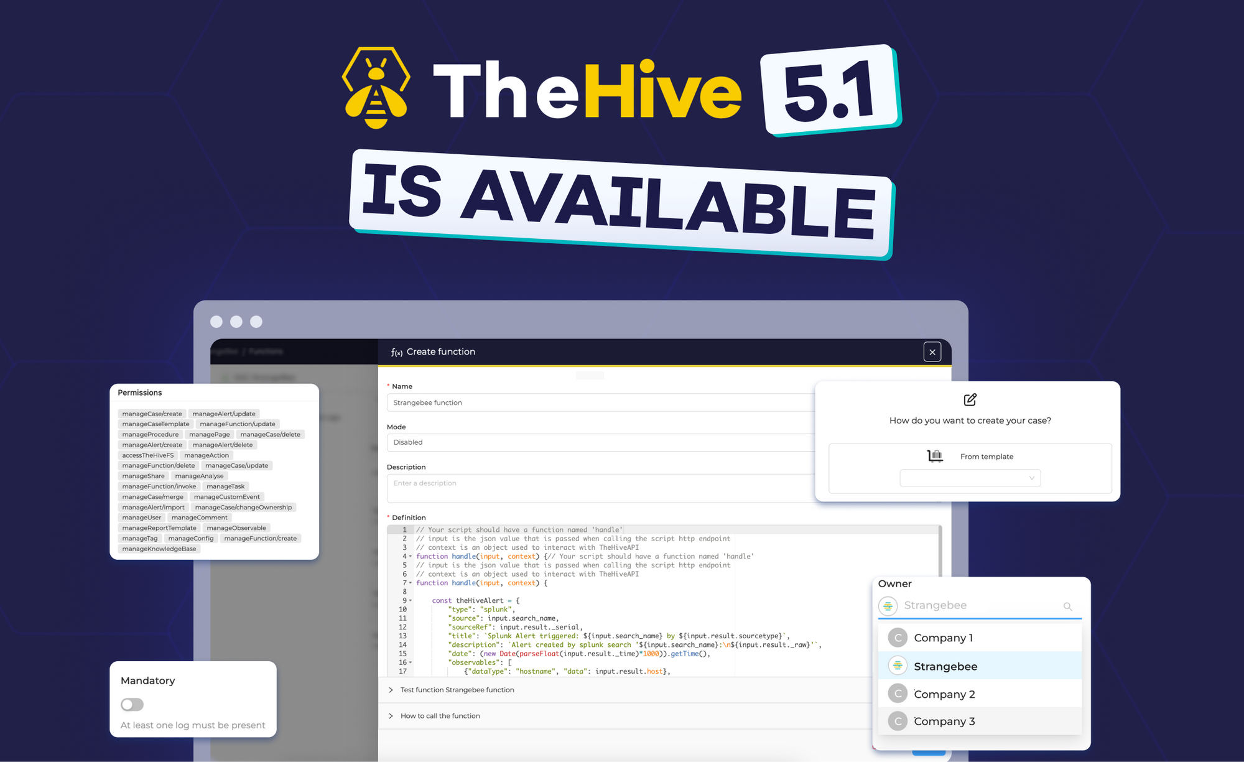Click the Functions breadcrumb item
Screen dimensions: 1244x762
266,351
